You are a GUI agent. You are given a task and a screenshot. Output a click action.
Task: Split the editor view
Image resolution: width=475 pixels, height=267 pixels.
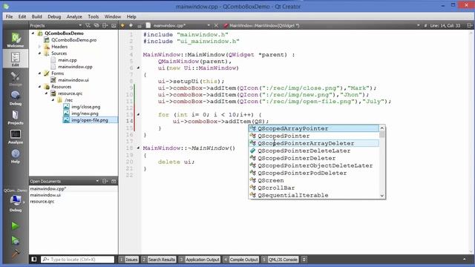[470, 25]
